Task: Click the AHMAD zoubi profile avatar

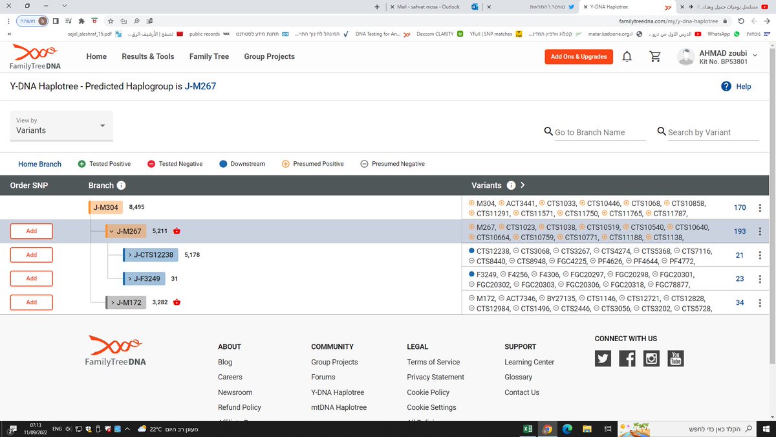Action: tap(685, 57)
